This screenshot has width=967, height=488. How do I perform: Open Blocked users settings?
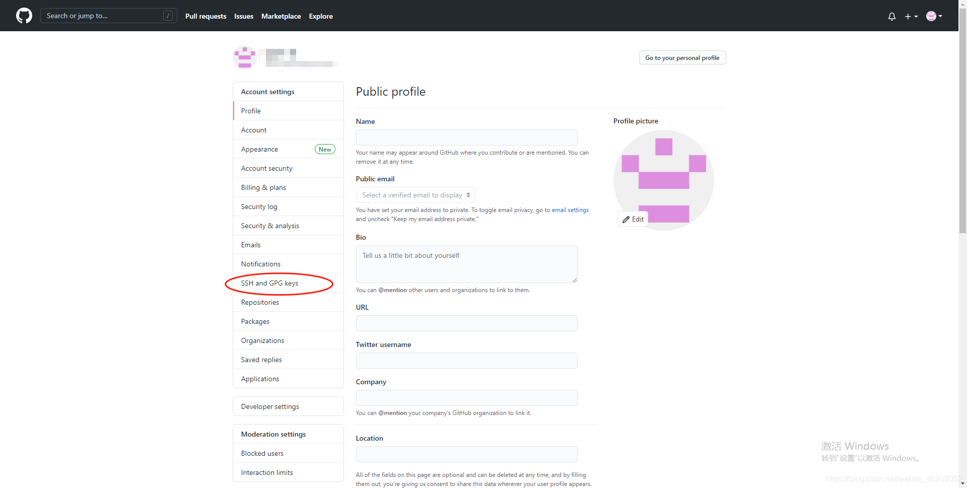click(288, 453)
